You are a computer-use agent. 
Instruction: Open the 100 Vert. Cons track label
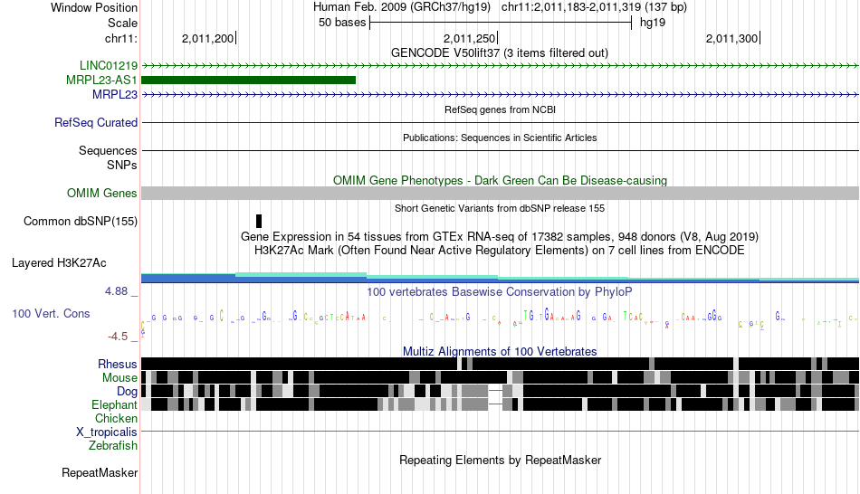pyautogui.click(x=51, y=314)
